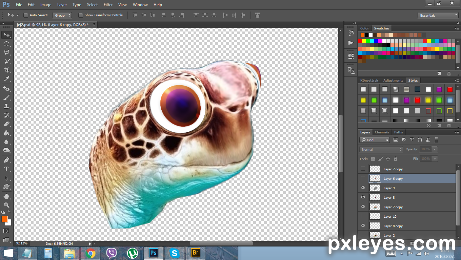The image size is (461, 260).
Task: Select the Eyedropper tool
Action: (x=6, y=79)
